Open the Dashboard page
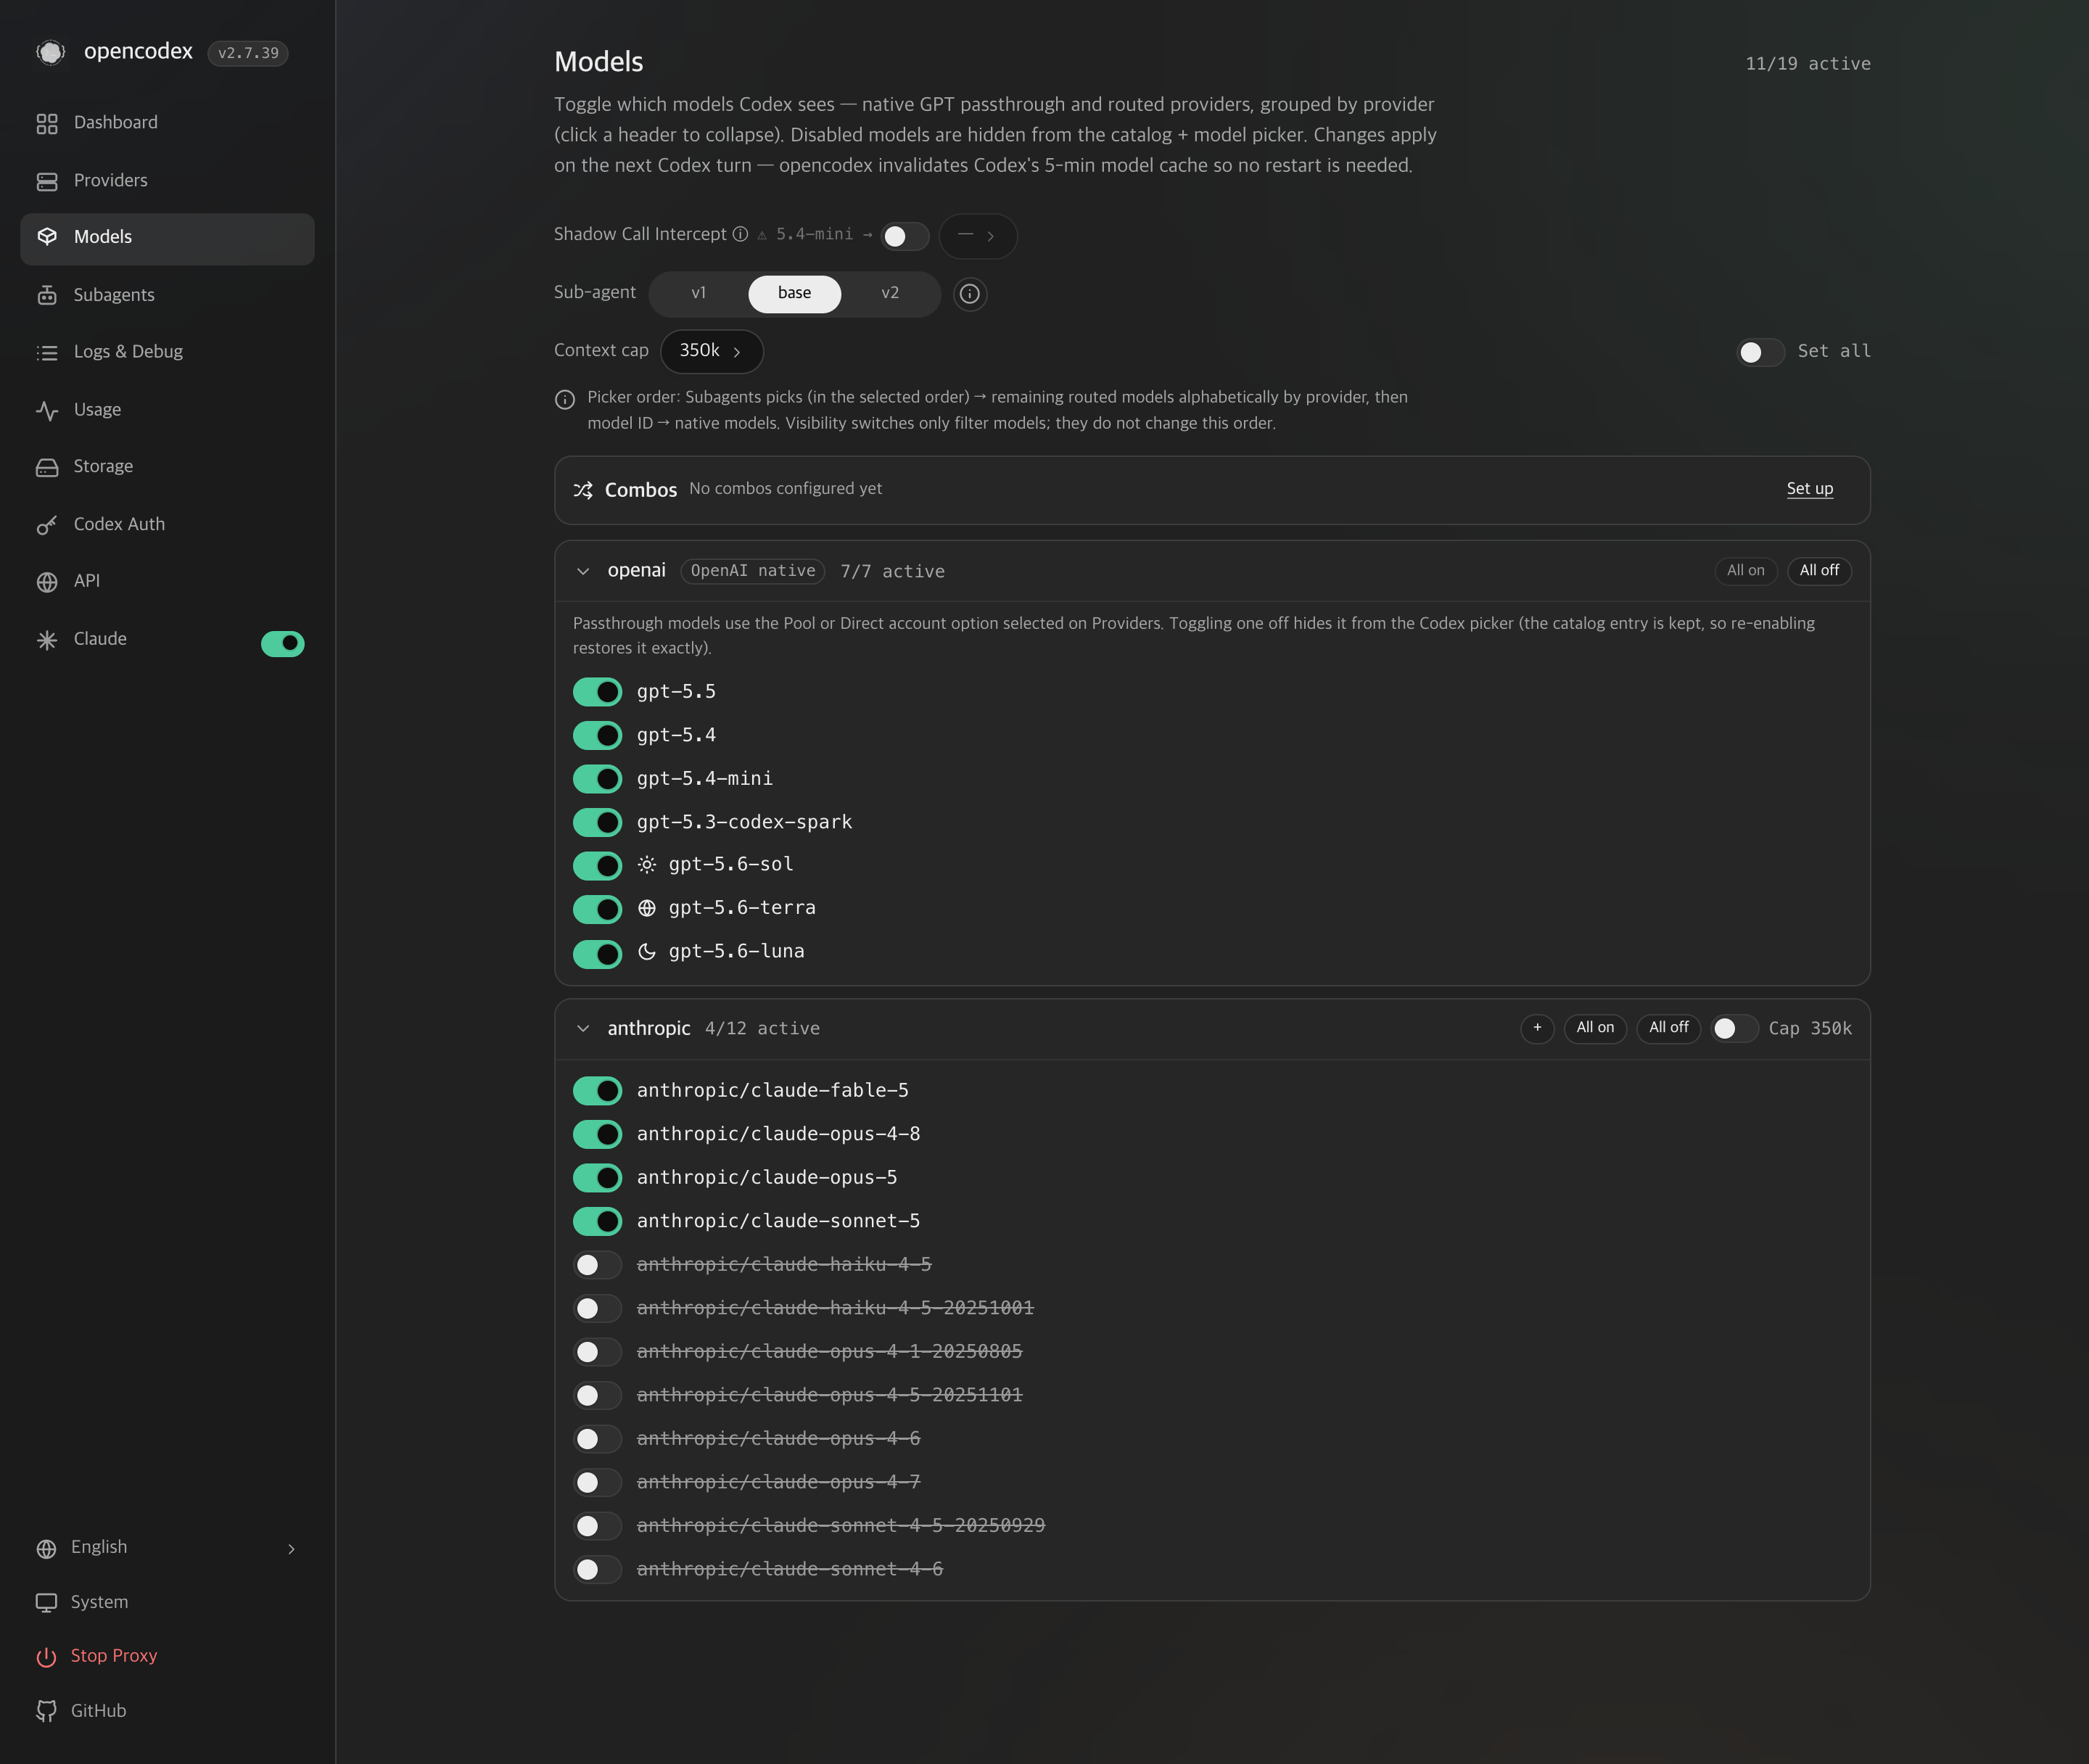This screenshot has width=2089, height=1764. tap(167, 123)
